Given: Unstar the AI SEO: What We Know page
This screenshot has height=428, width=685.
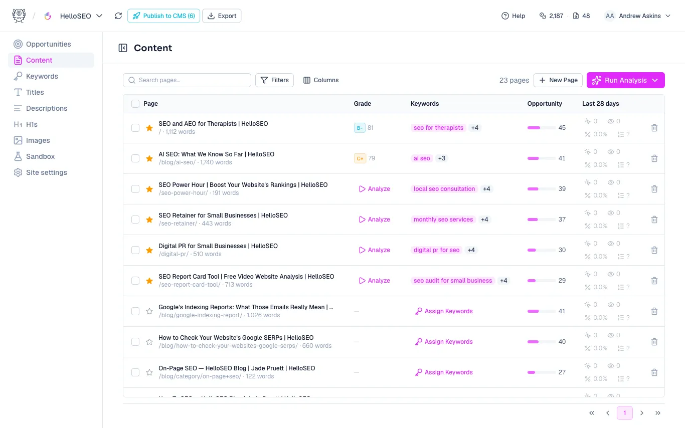Looking at the screenshot, I should [x=149, y=158].
